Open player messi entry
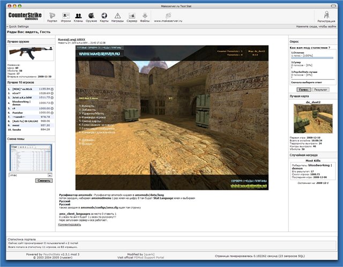The width and height of the screenshot is (343, 267). (x=16, y=125)
